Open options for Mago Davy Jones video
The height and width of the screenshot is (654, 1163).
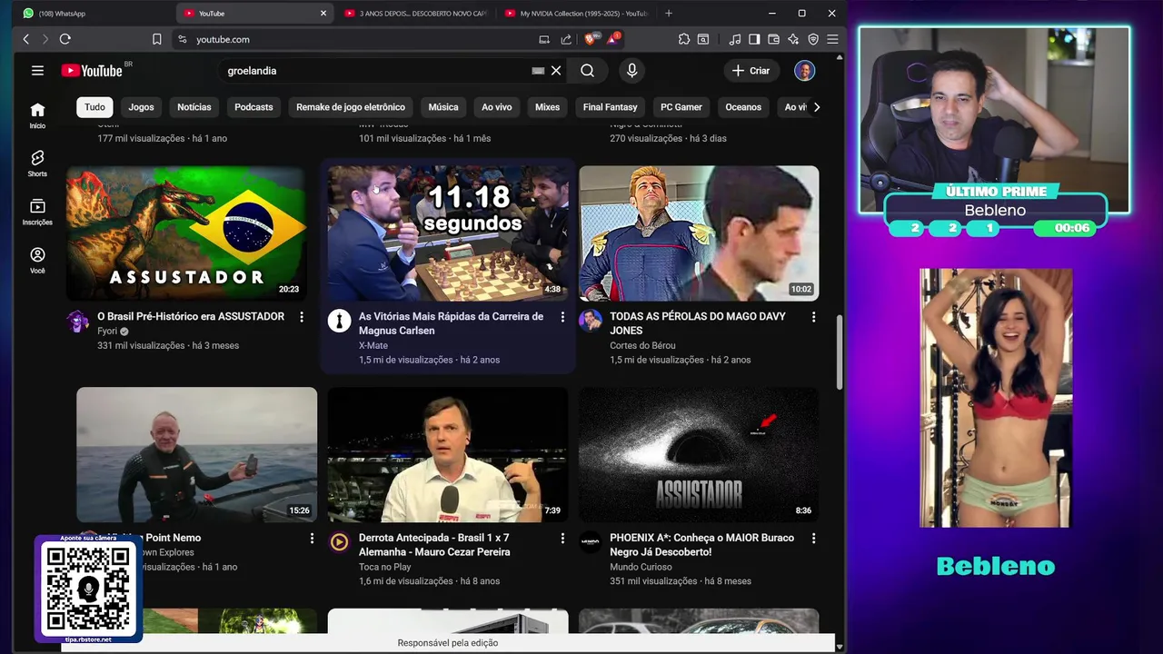pyautogui.click(x=813, y=317)
